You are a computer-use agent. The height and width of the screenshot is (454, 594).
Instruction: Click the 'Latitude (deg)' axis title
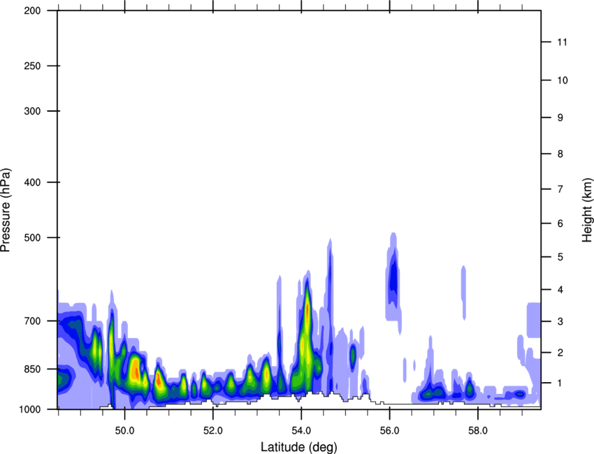coord(298,447)
